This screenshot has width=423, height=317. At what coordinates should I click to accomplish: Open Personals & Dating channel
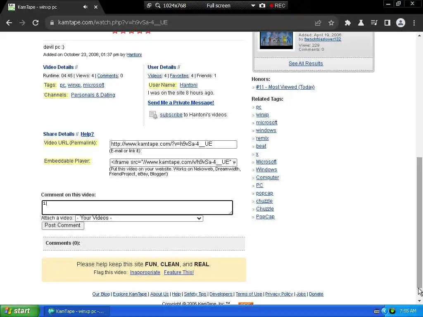point(93,95)
